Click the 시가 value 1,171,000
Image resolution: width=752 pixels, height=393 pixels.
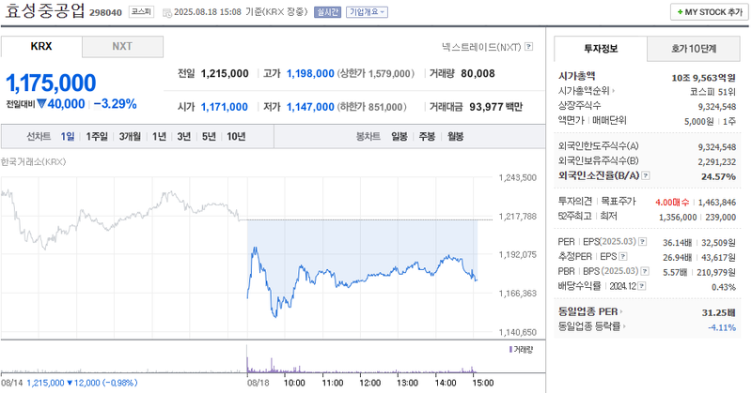tap(225, 107)
